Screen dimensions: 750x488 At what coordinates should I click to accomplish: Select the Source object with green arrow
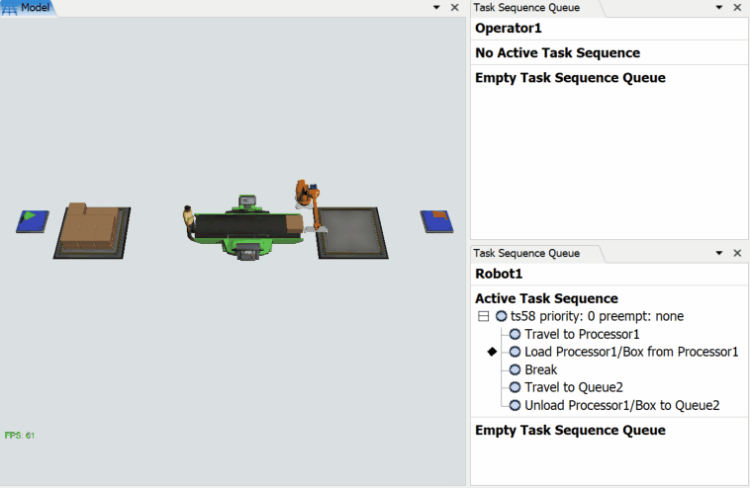pyautogui.click(x=32, y=220)
